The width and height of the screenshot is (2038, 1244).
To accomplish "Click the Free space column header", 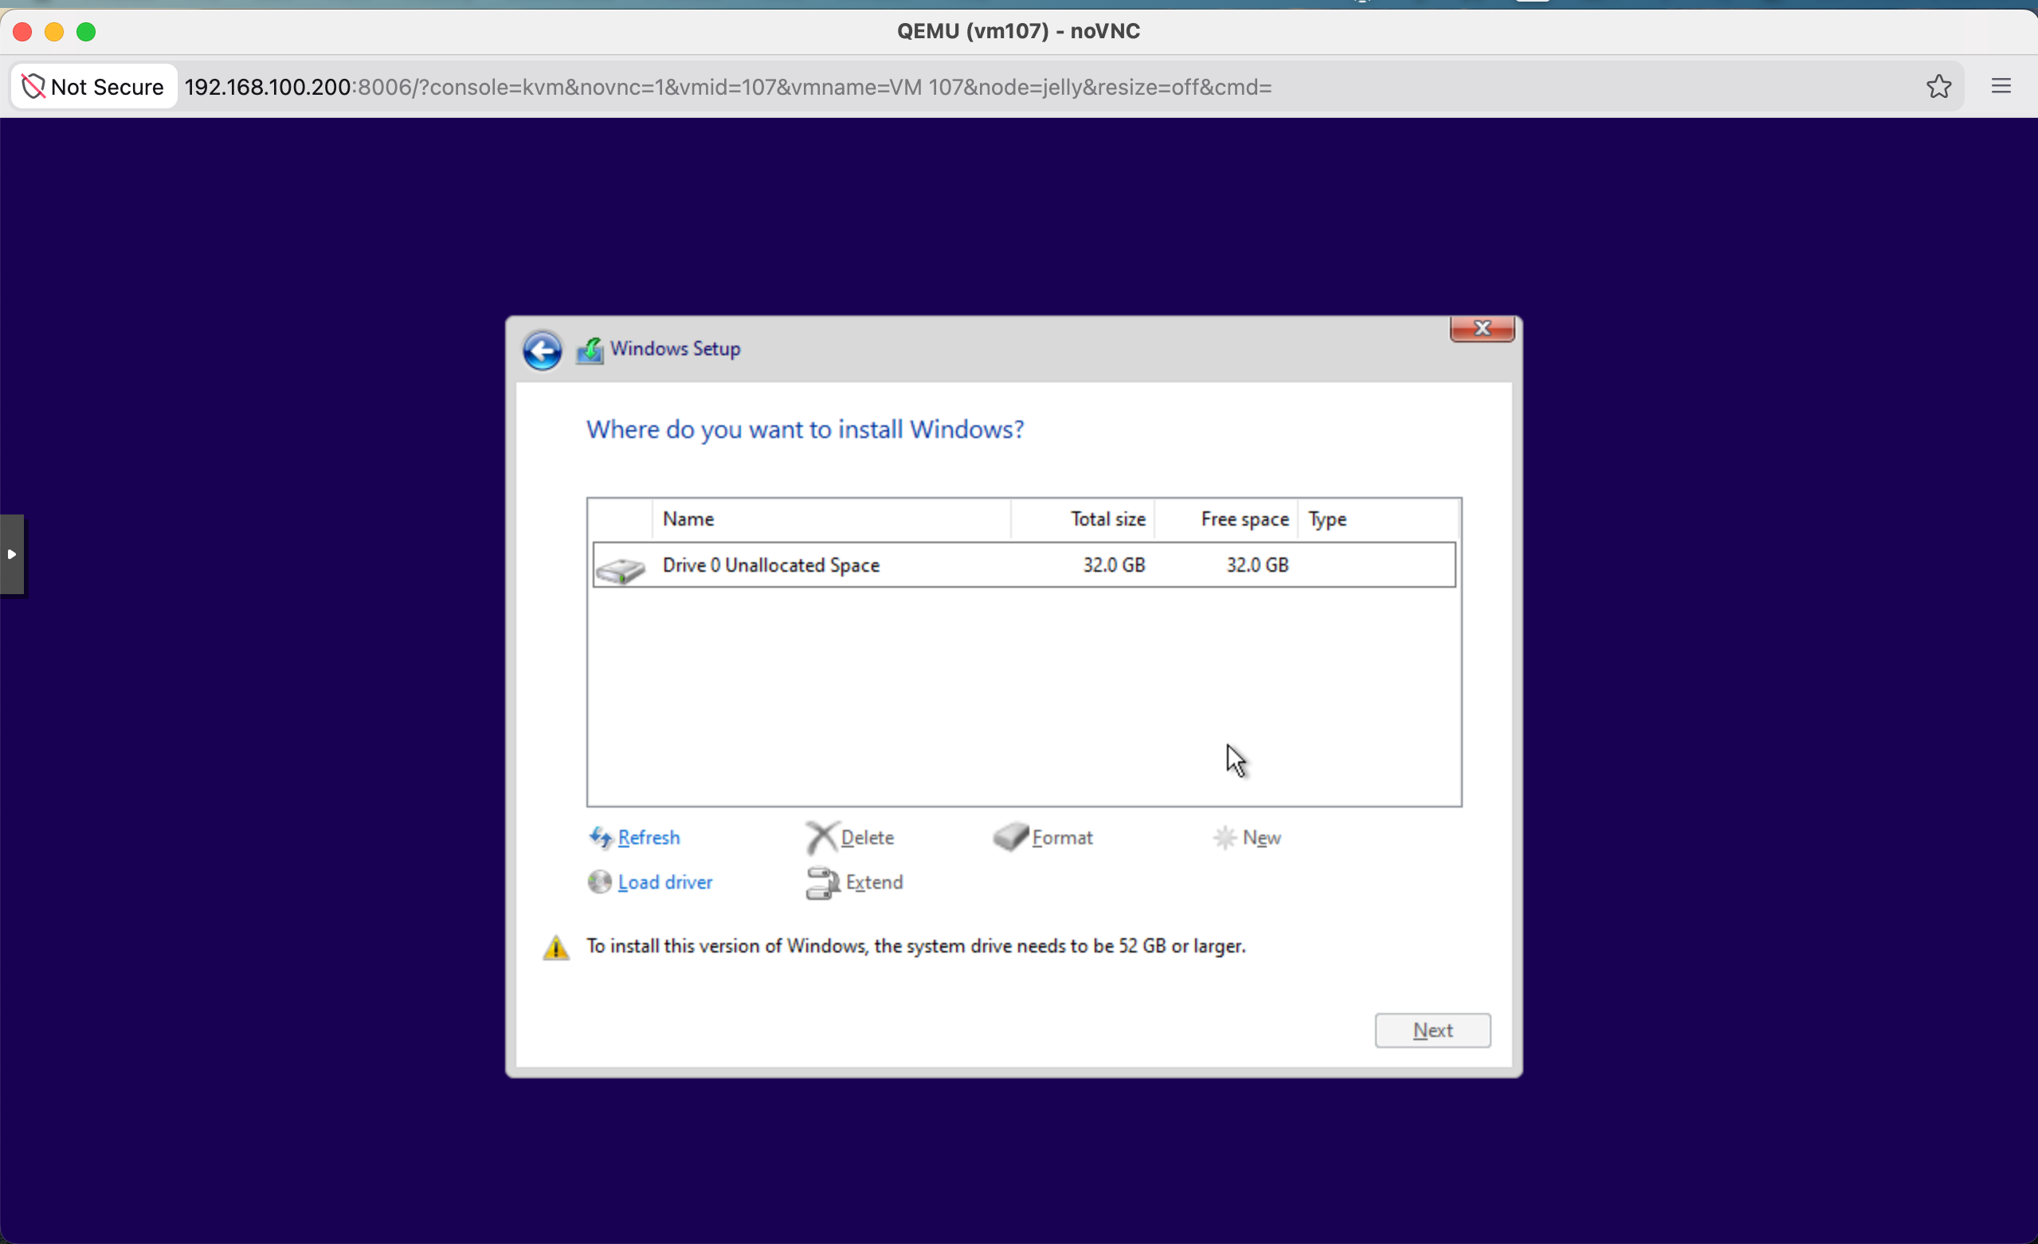I will click(1227, 519).
